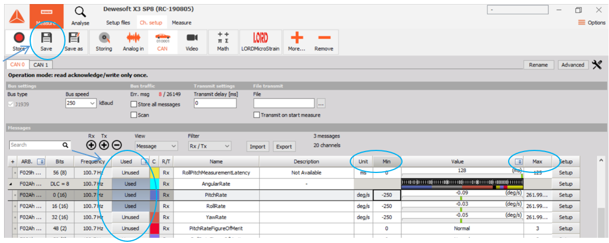The width and height of the screenshot is (609, 243).
Task: Enable Store all messages checkbox
Action: tap(133, 104)
